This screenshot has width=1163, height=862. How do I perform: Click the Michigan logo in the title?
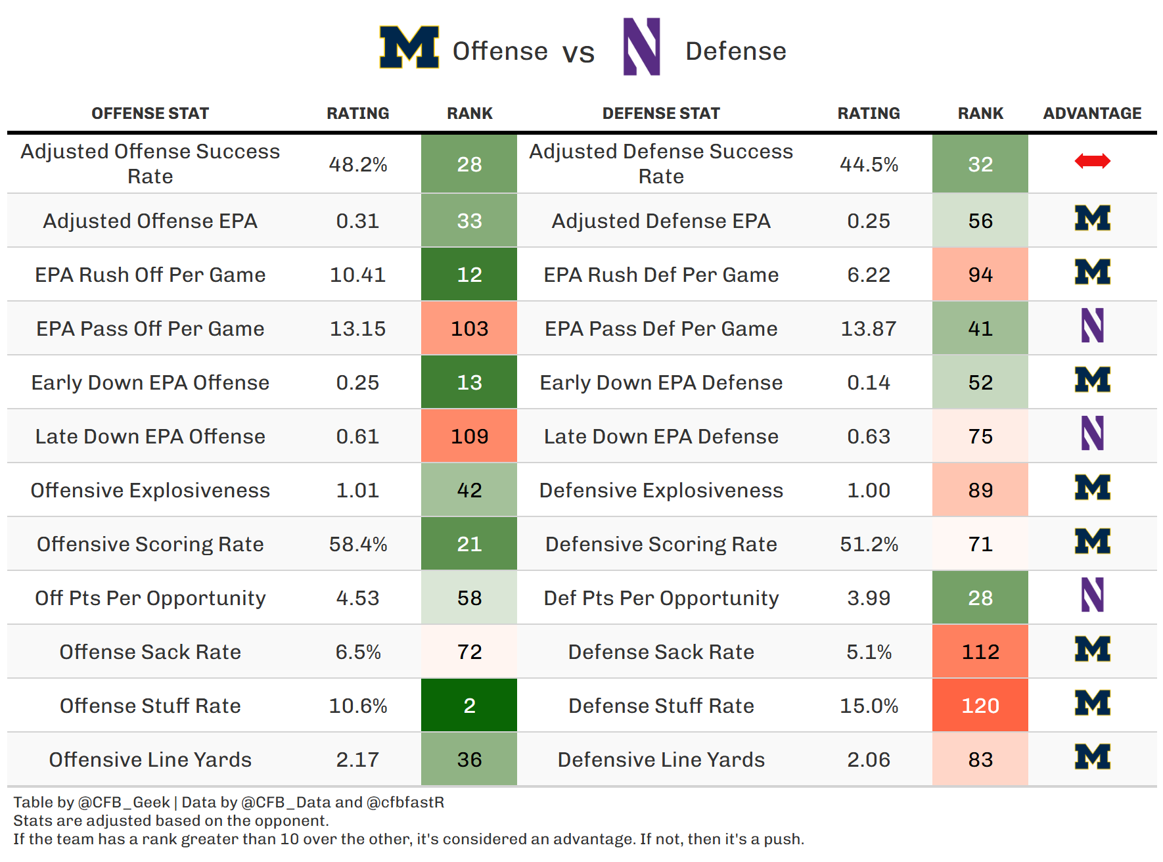click(x=409, y=47)
